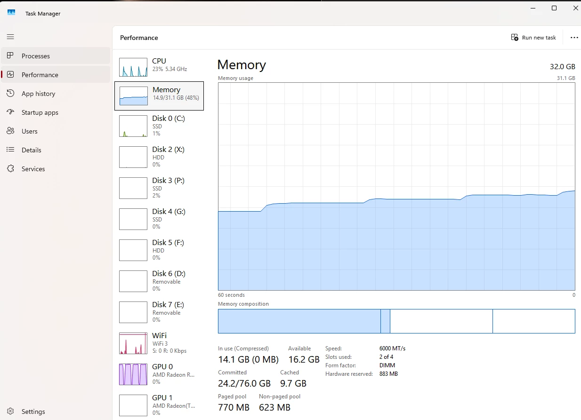
Task: Click the 'GPU 1' label
Action: coord(162,397)
